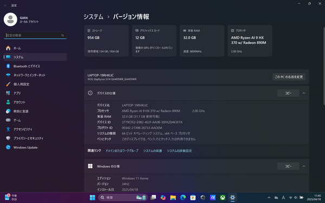Open the プロセッサ AMD Ryzen card
Image resolution: width=325 pixels, height=203 pixels.
pyautogui.click(x=250, y=41)
